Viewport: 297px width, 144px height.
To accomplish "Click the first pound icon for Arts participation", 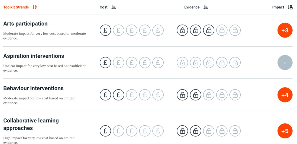I will click(x=105, y=30).
